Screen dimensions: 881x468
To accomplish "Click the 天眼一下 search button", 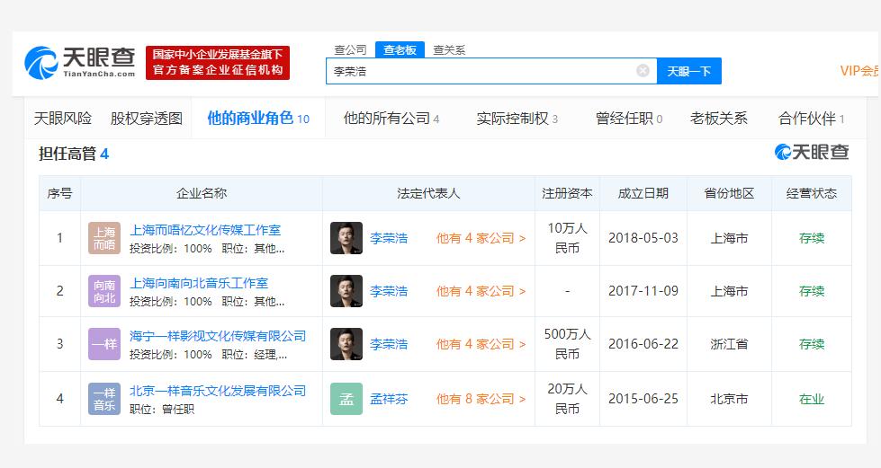I will tap(688, 71).
